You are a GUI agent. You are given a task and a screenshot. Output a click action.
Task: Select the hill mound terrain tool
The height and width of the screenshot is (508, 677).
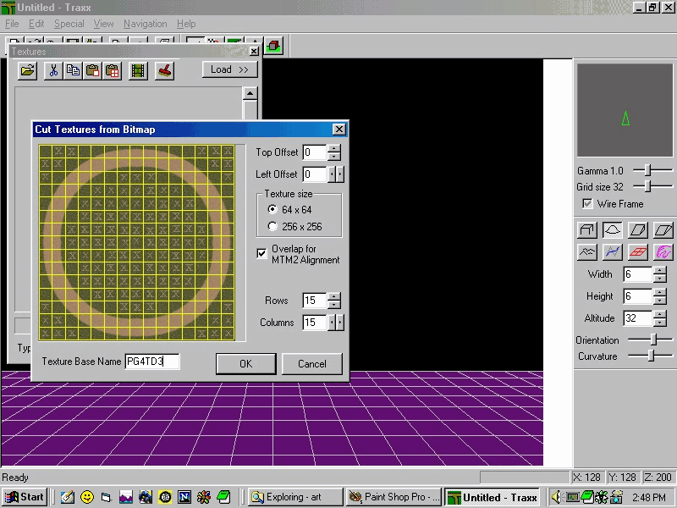coord(612,229)
